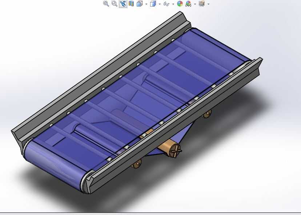The width and height of the screenshot is (301, 215).
Task: Open Hide/Show Items glasses icon
Action: [166, 4]
